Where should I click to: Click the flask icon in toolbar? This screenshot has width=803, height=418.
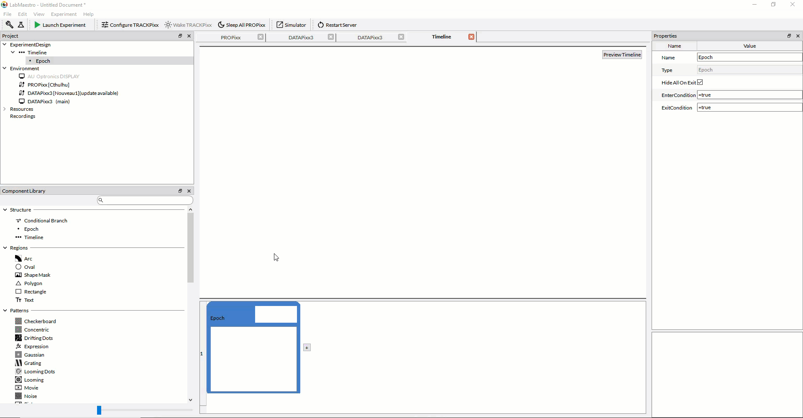point(21,25)
